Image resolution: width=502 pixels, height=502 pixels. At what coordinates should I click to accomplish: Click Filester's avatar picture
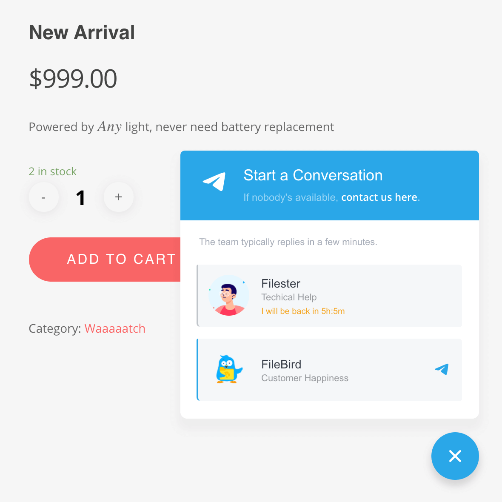(x=228, y=295)
